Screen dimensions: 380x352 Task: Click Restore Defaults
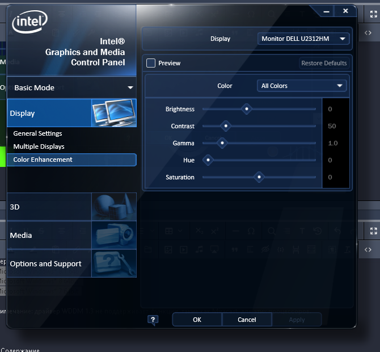(x=324, y=63)
